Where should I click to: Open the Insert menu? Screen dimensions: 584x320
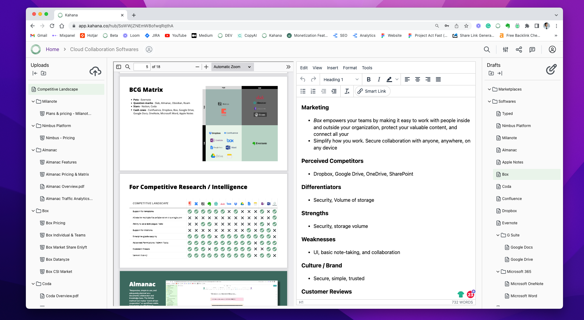pos(332,68)
